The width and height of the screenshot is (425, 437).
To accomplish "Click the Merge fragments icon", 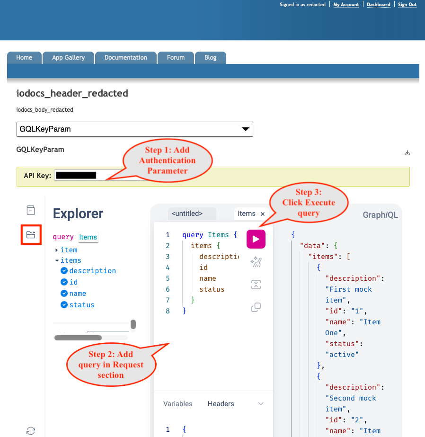I will click(x=256, y=285).
